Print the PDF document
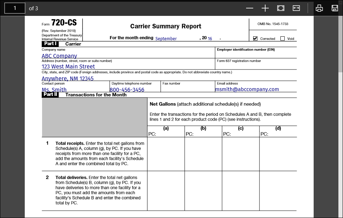This screenshot has height=218, width=343. pos(319,8)
